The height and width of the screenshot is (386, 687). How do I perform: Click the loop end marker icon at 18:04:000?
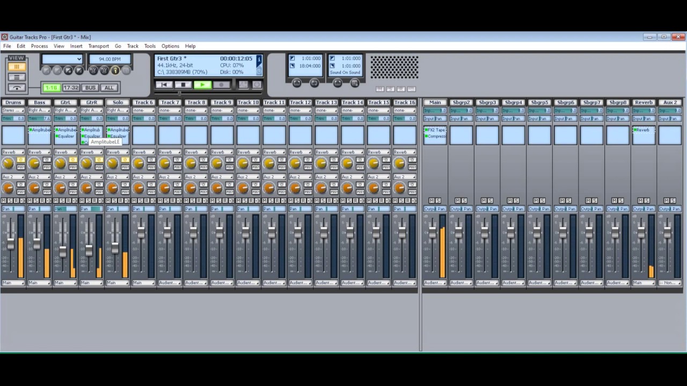(293, 66)
